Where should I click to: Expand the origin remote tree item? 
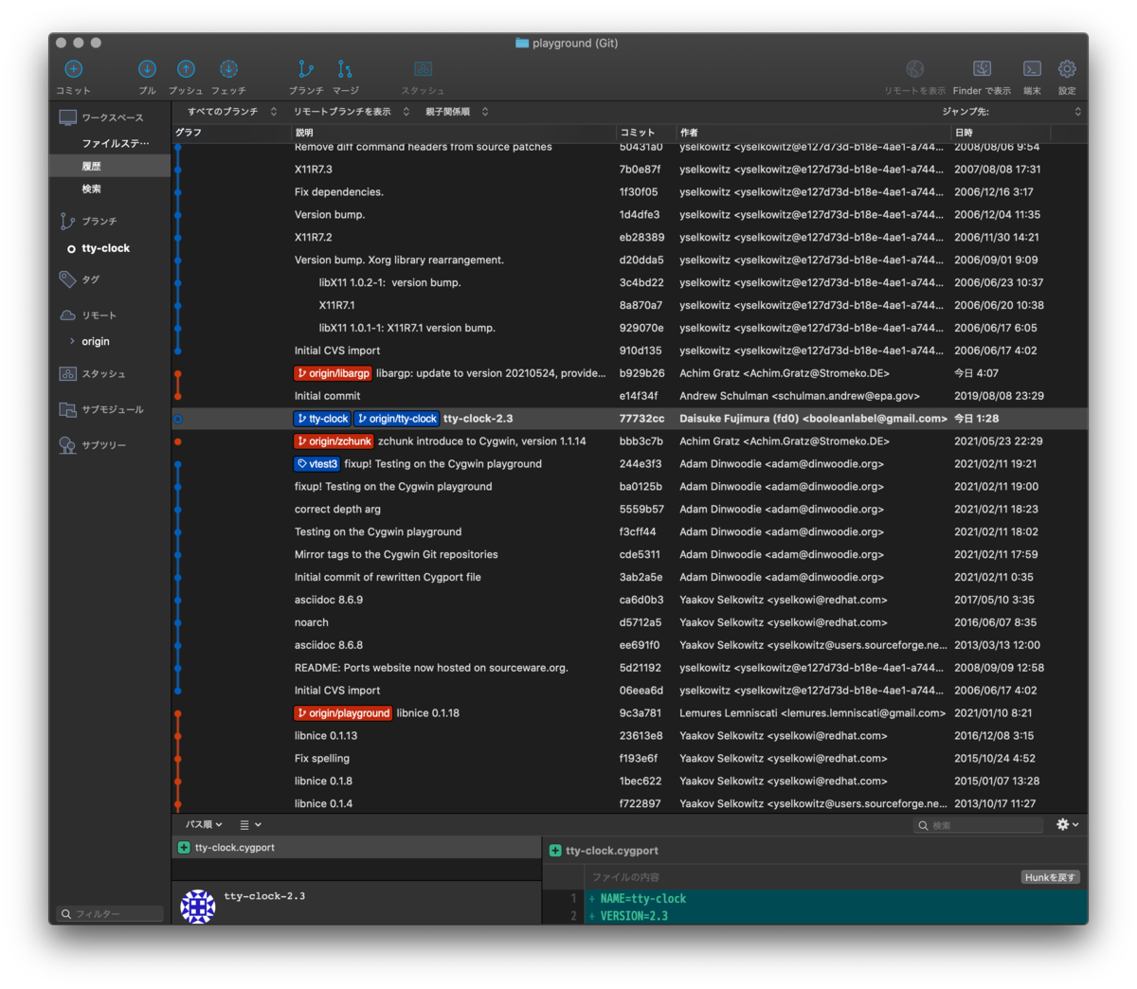[72, 341]
